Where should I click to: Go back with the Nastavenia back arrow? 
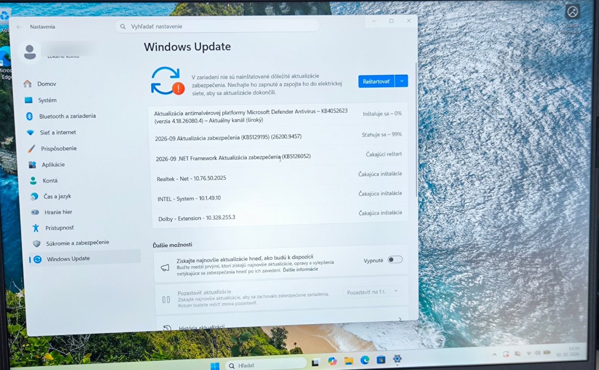[x=19, y=27]
